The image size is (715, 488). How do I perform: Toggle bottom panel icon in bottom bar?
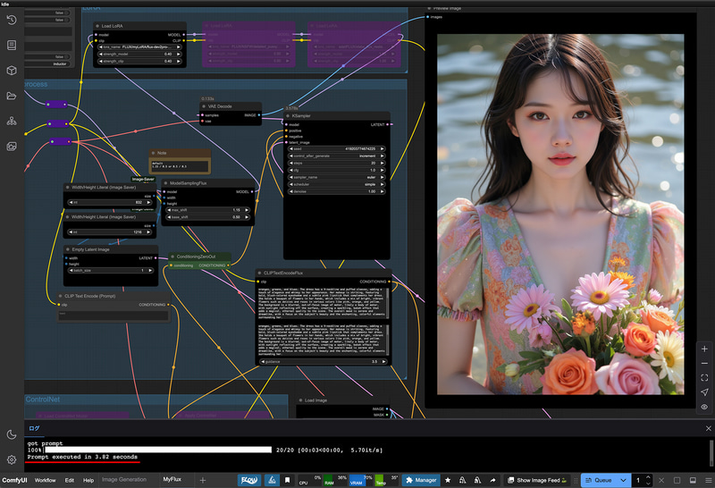(693, 480)
